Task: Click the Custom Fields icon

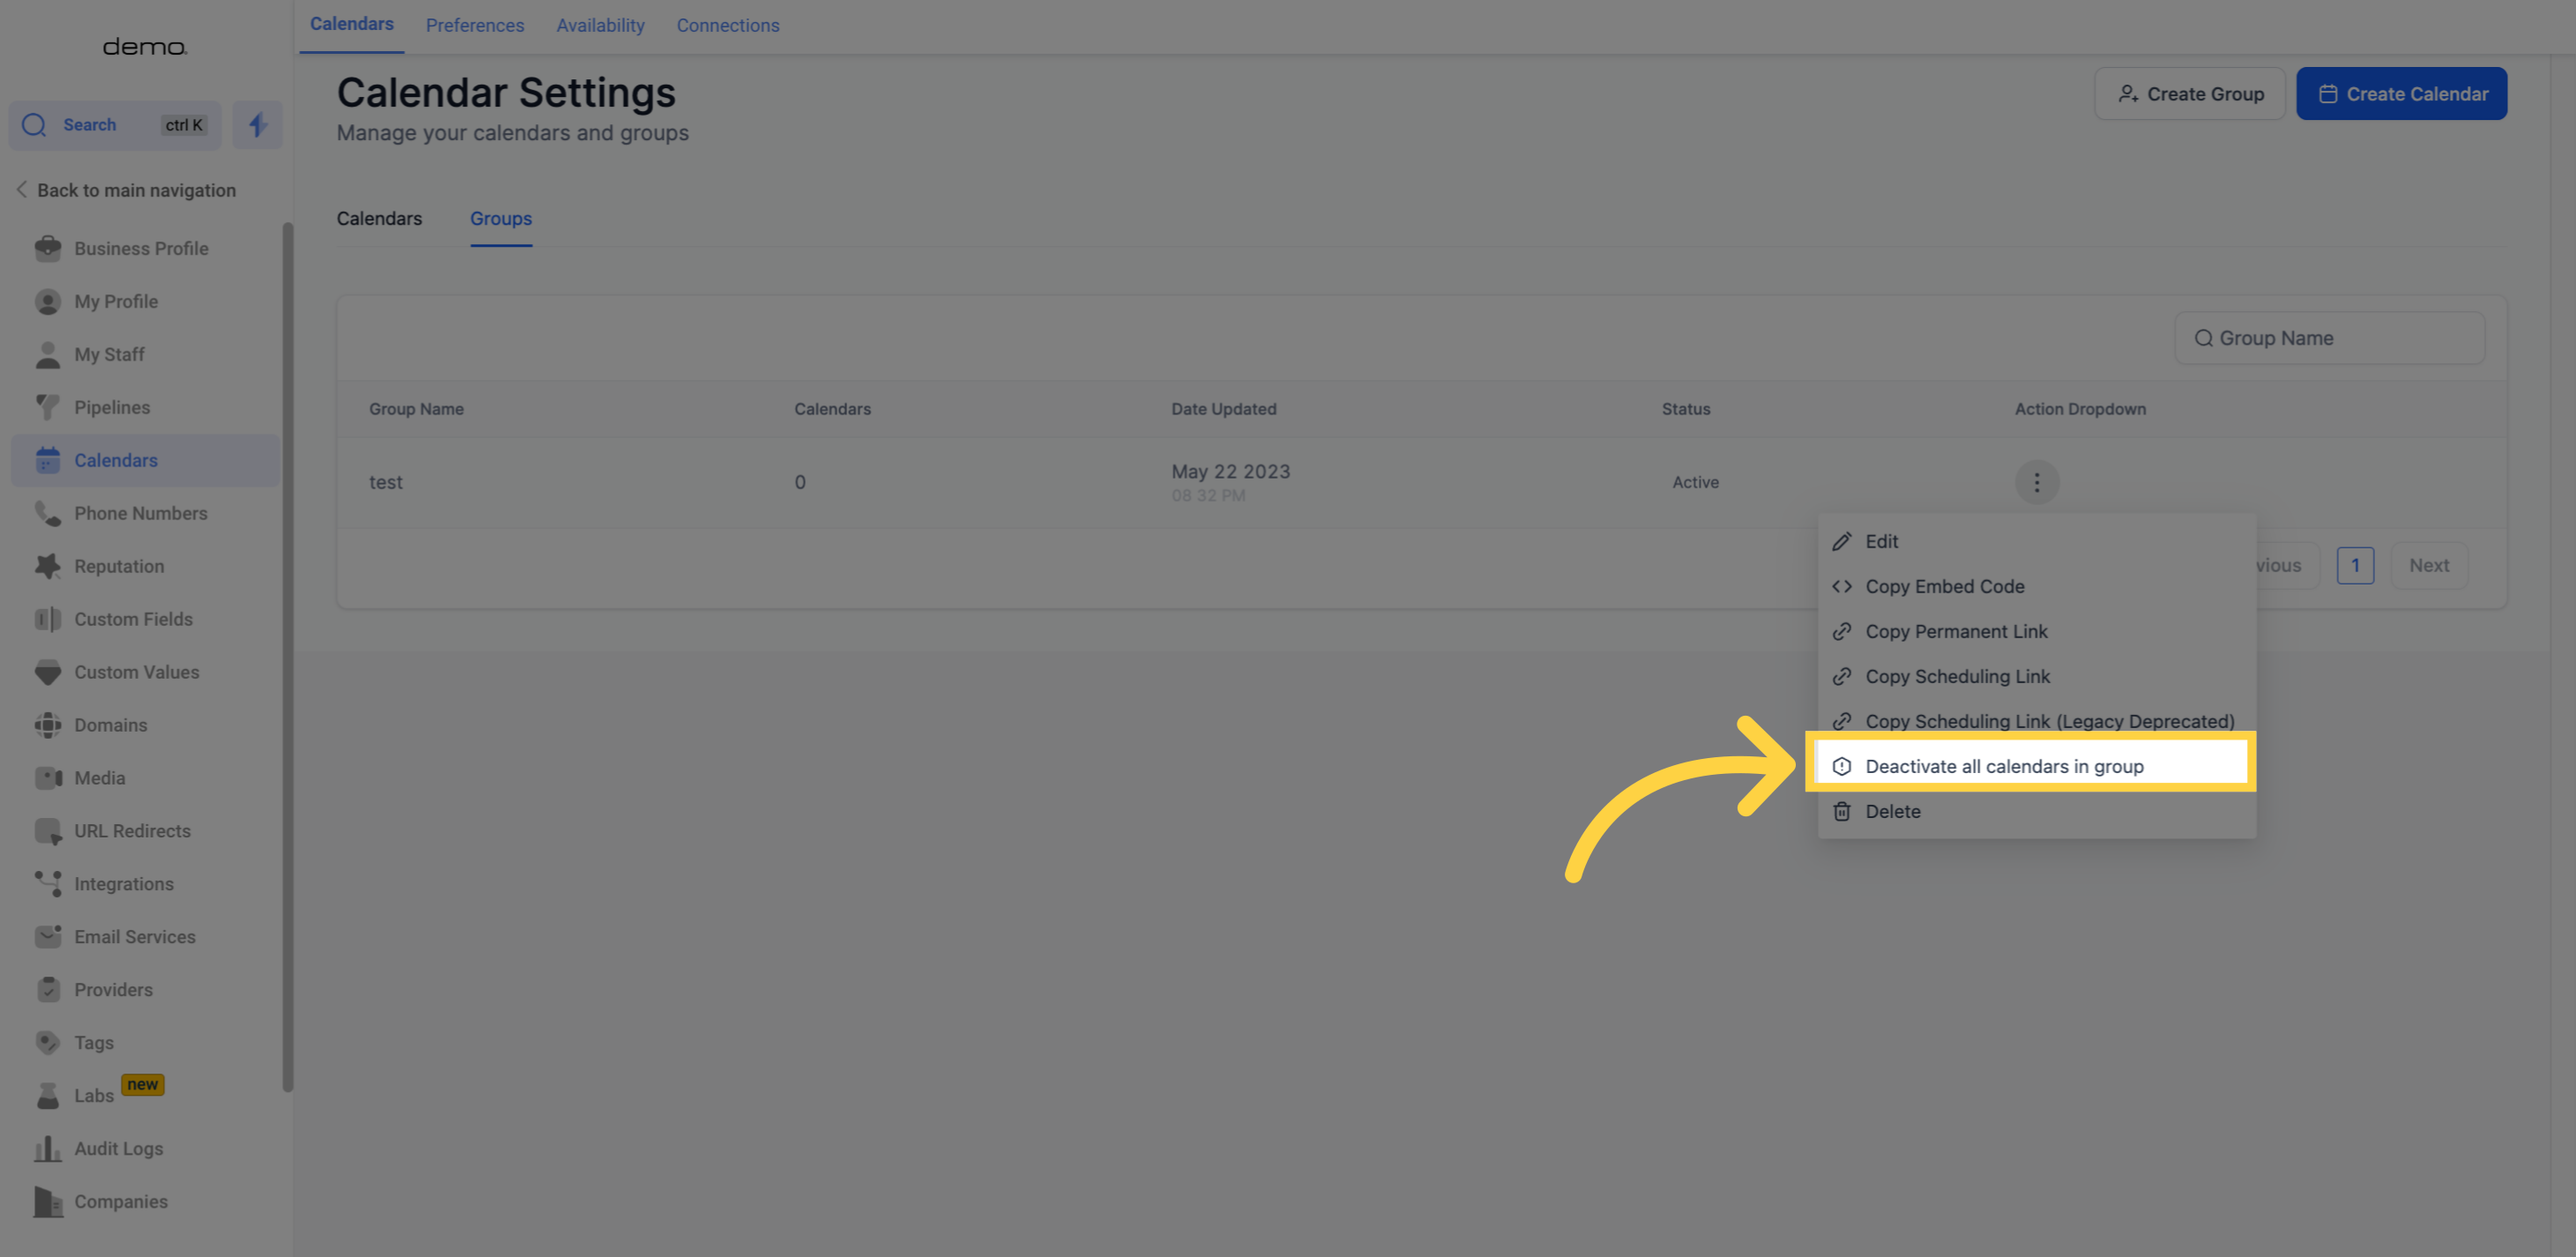Action: coord(47,619)
